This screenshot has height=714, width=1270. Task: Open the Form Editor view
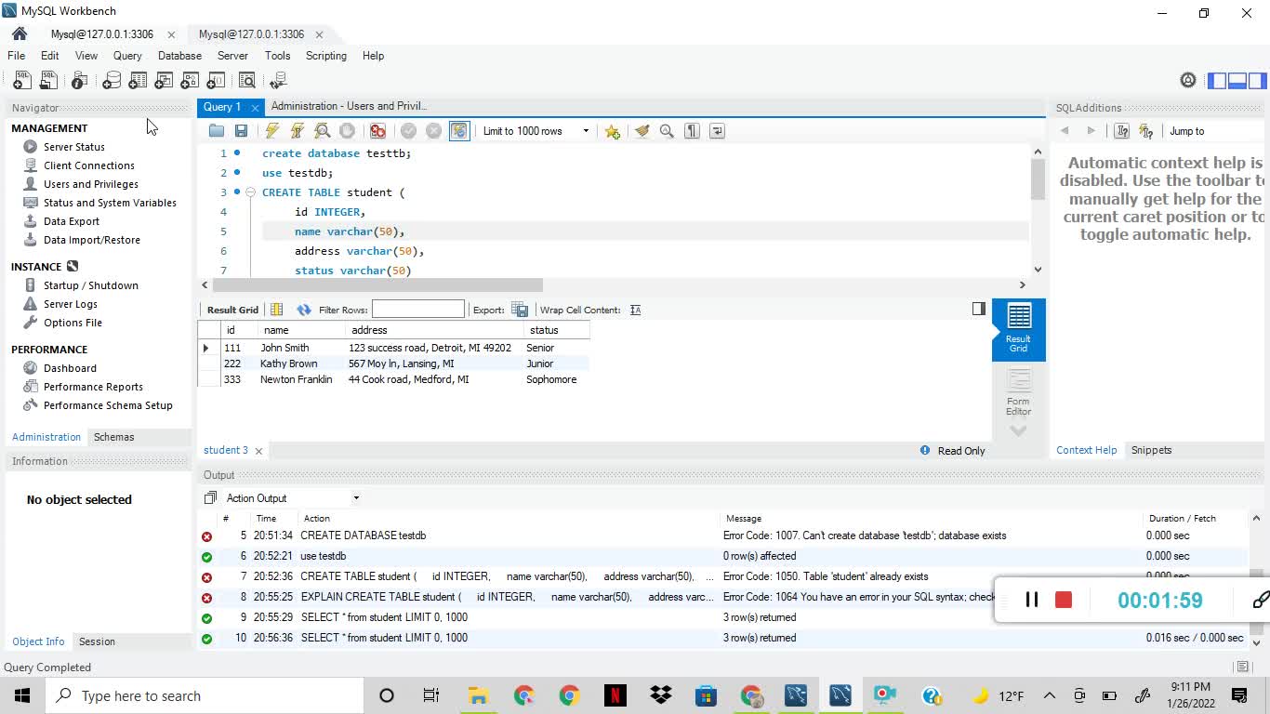pyautogui.click(x=1018, y=391)
